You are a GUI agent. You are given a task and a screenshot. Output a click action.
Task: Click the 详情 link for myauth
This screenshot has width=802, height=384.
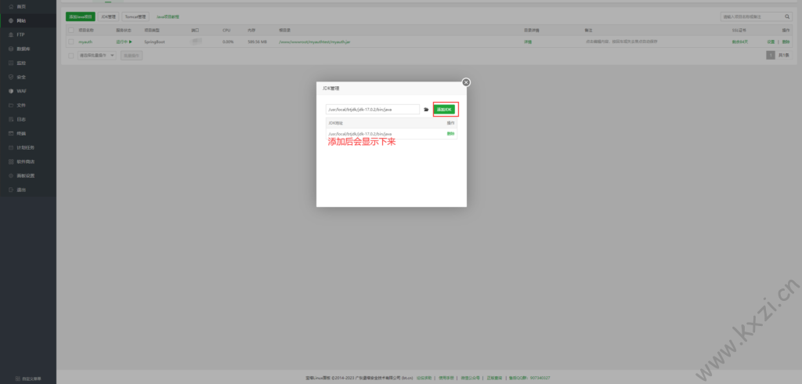point(527,42)
